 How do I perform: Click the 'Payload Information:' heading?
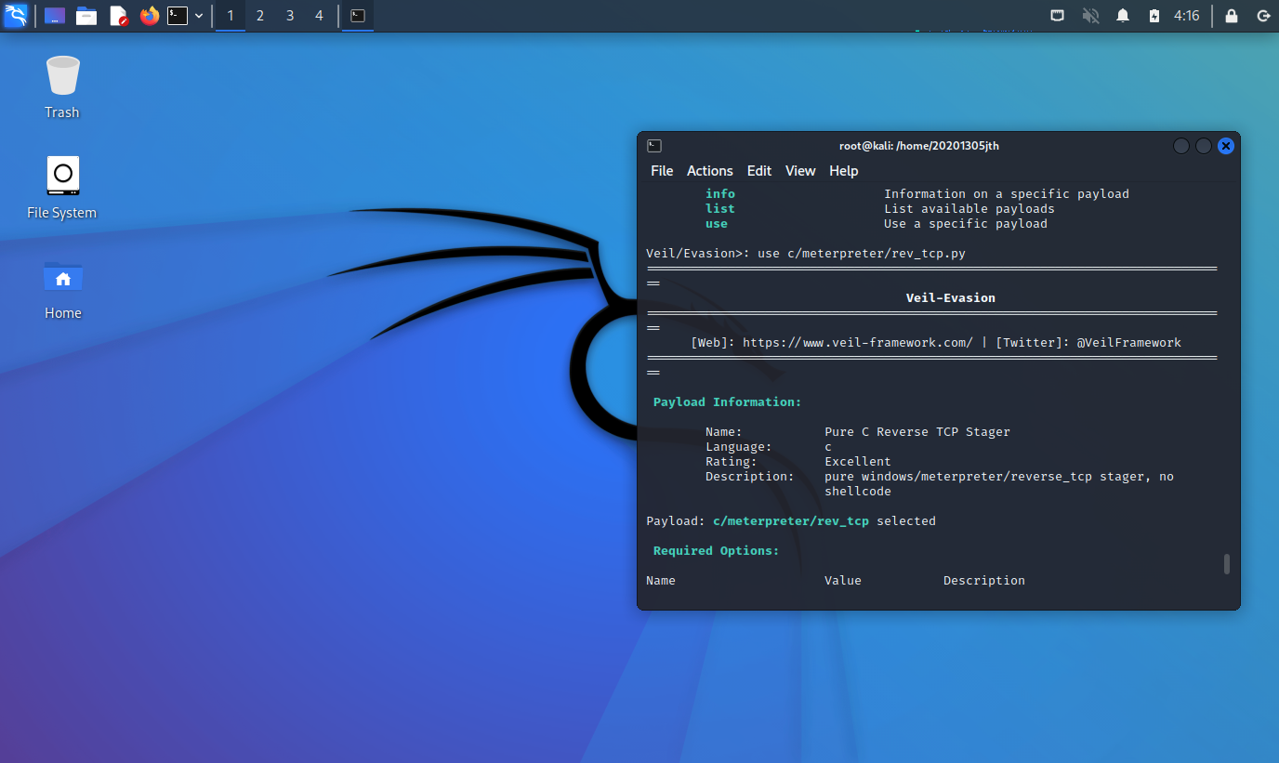728,402
